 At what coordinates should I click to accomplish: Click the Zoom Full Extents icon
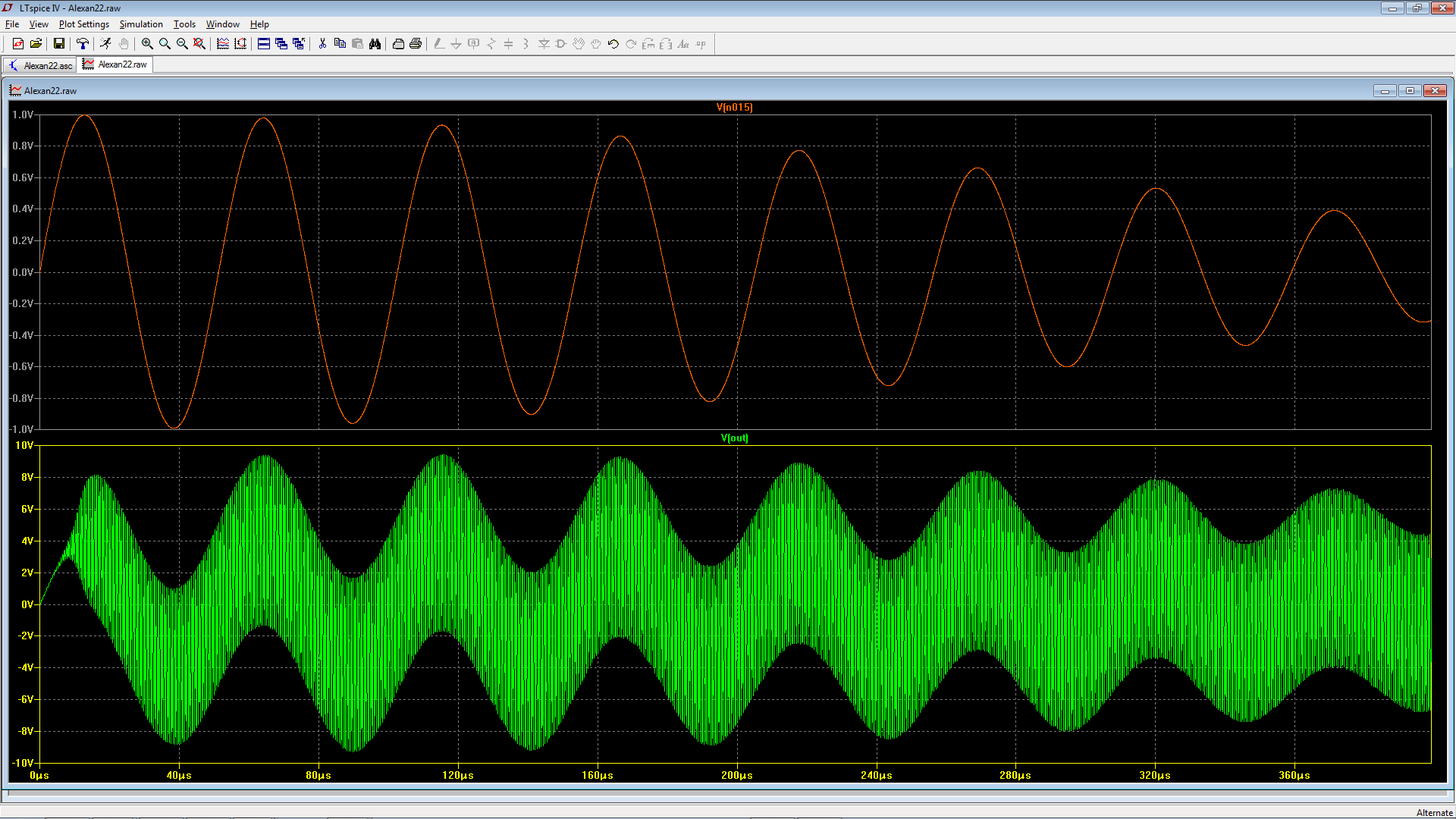(x=199, y=44)
